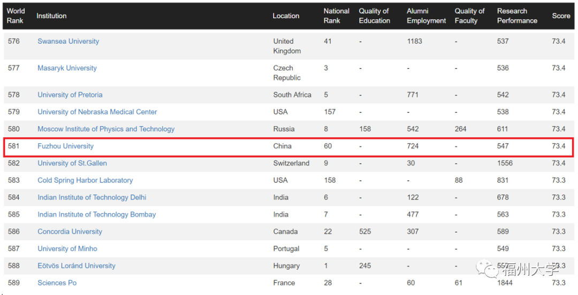Image resolution: width=578 pixels, height=295 pixels.
Task: Select Sciences Po national rank 28
Action: [x=328, y=283]
